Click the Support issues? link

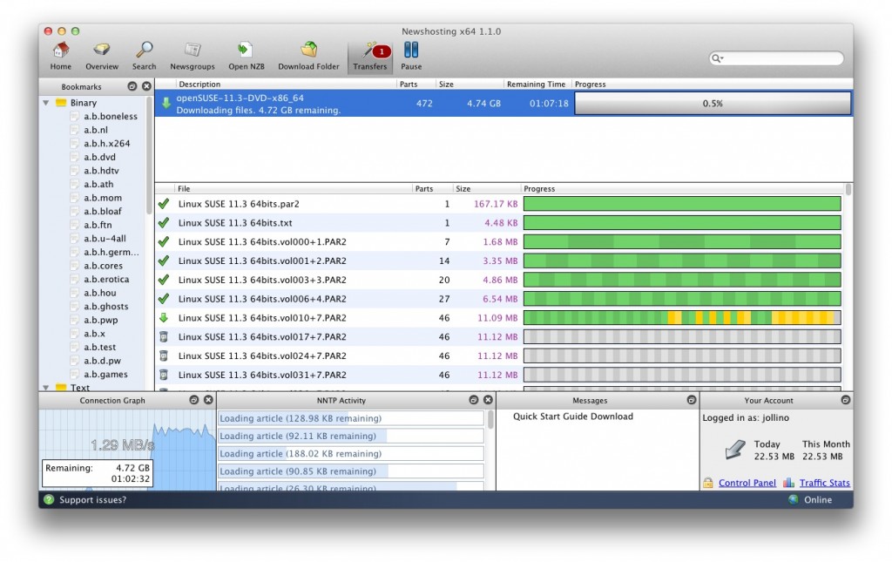coord(92,499)
